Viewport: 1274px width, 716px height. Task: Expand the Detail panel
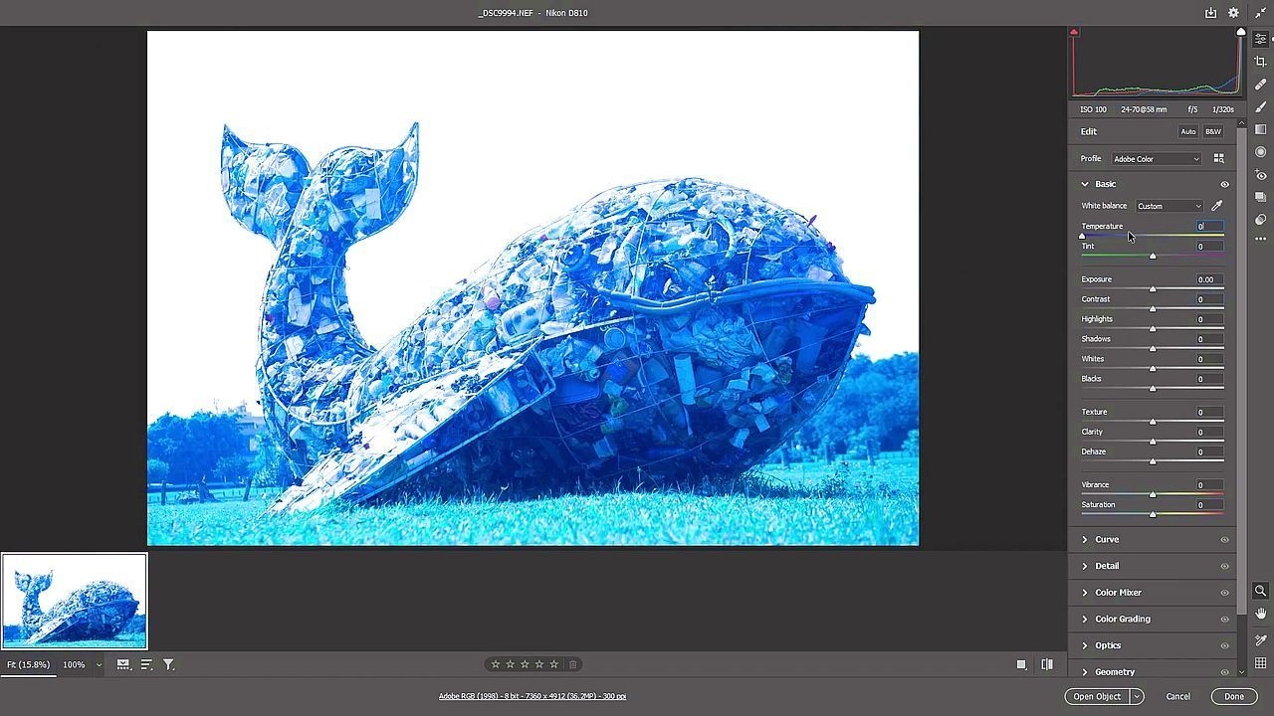1085,566
